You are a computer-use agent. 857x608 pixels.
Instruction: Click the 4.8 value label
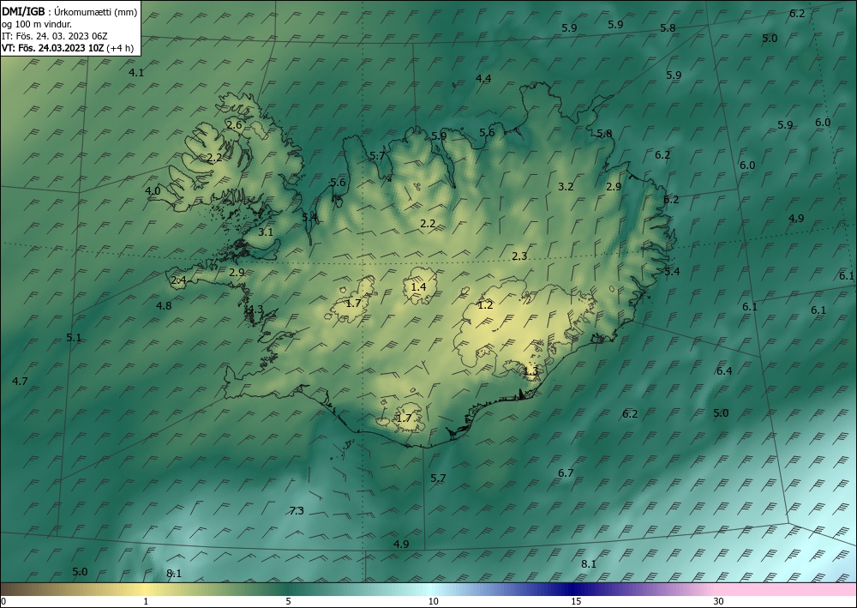point(164,305)
